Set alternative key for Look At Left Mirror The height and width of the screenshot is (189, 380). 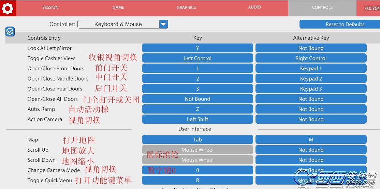point(311,48)
